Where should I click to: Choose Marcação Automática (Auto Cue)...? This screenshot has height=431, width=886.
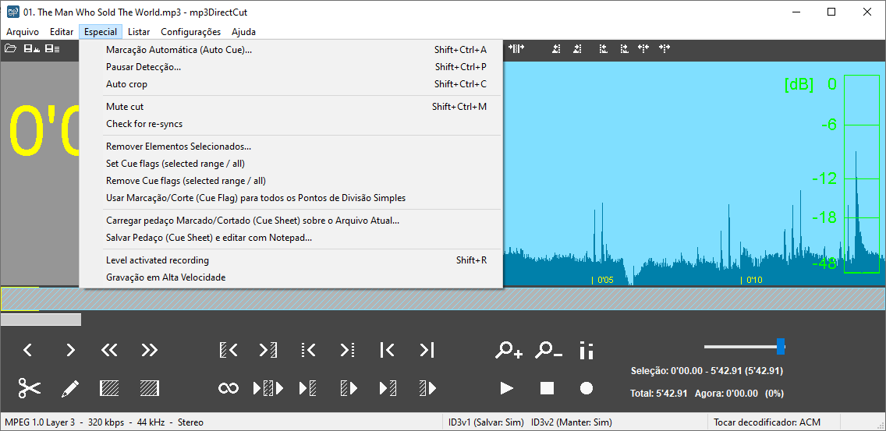(x=290, y=50)
